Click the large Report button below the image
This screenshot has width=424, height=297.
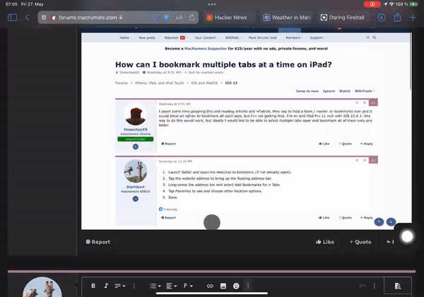(98, 242)
